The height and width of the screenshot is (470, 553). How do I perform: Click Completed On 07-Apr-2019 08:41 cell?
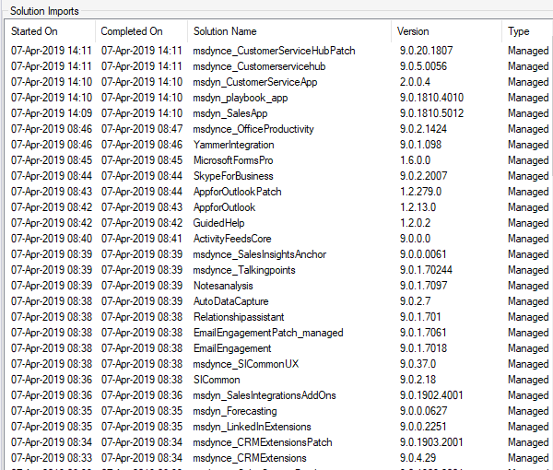142,239
